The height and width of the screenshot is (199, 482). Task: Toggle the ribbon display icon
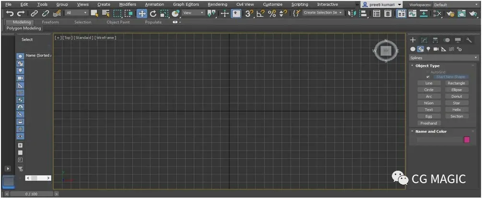tap(400, 13)
